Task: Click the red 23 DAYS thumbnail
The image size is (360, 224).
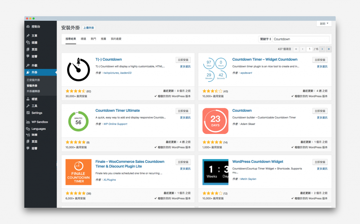Action: coord(216,121)
